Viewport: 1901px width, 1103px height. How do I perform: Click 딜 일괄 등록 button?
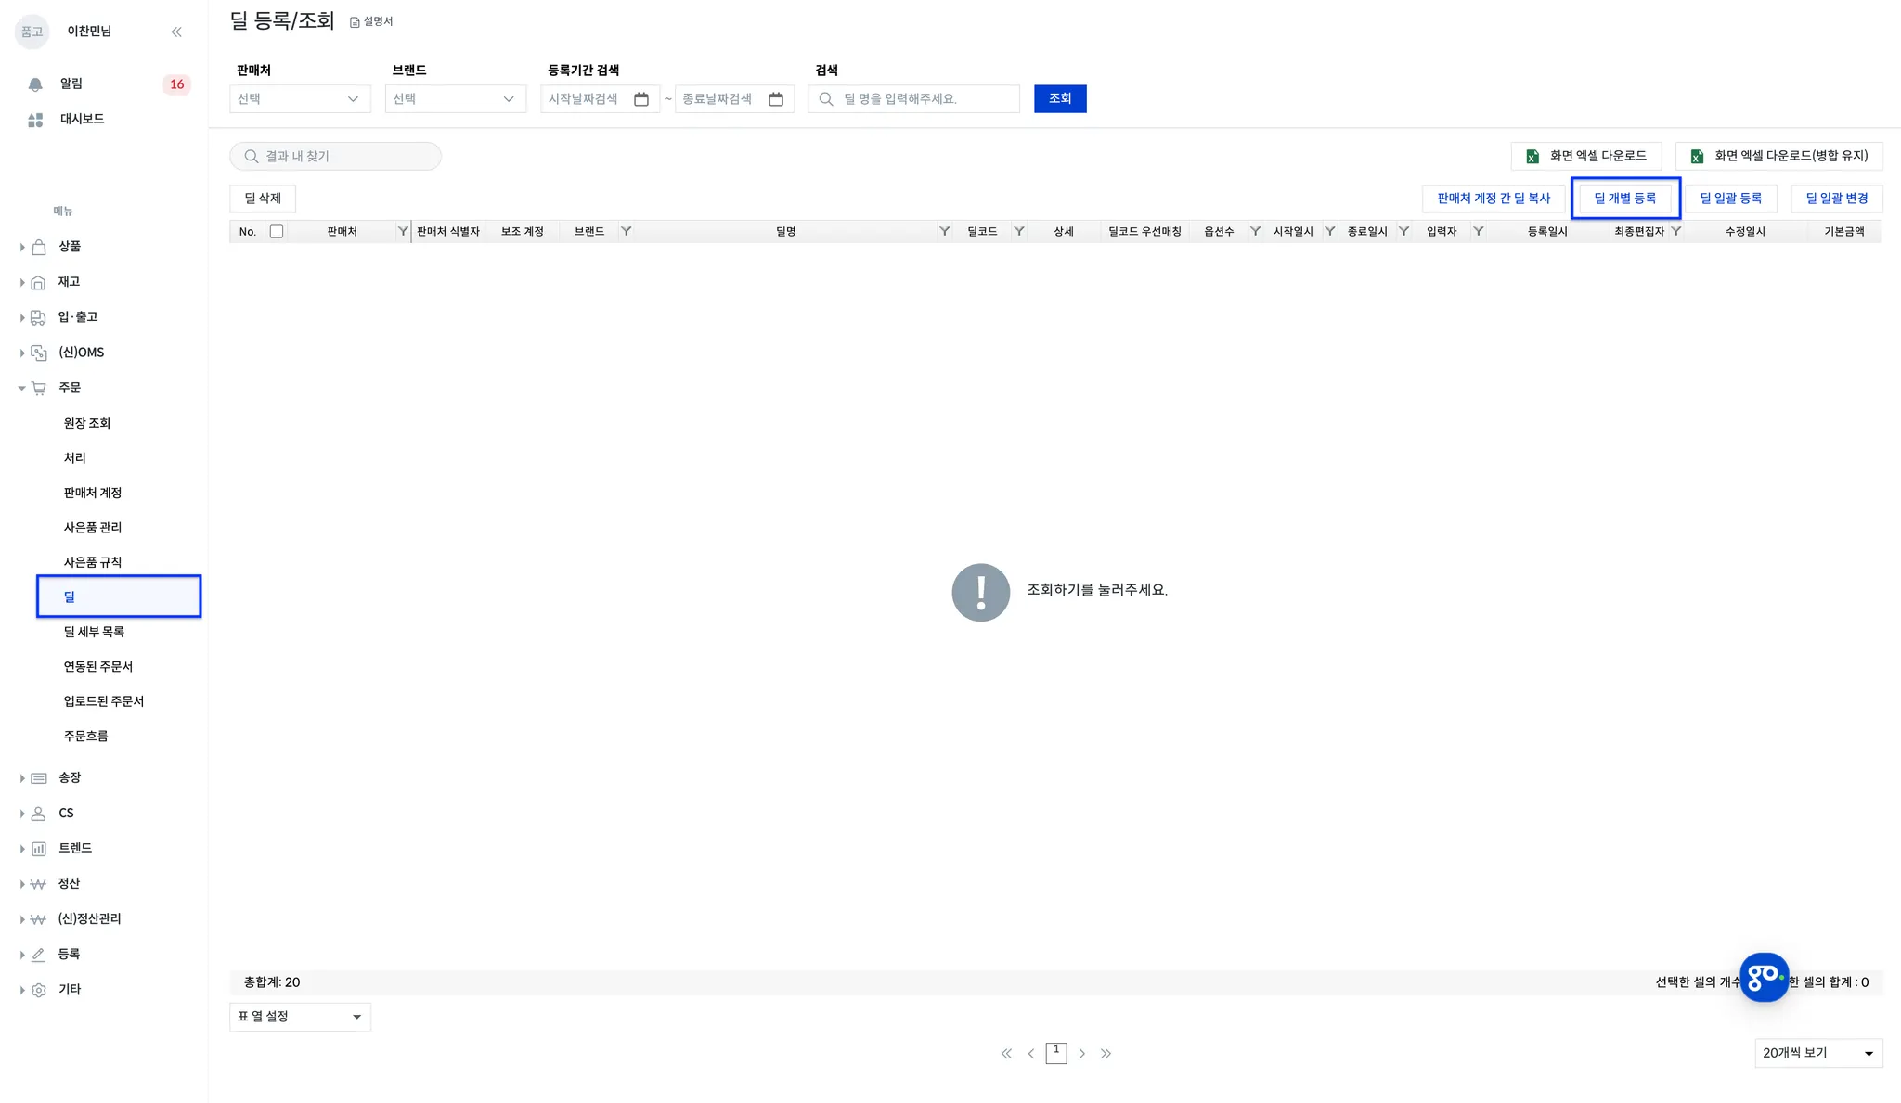[1730, 198]
